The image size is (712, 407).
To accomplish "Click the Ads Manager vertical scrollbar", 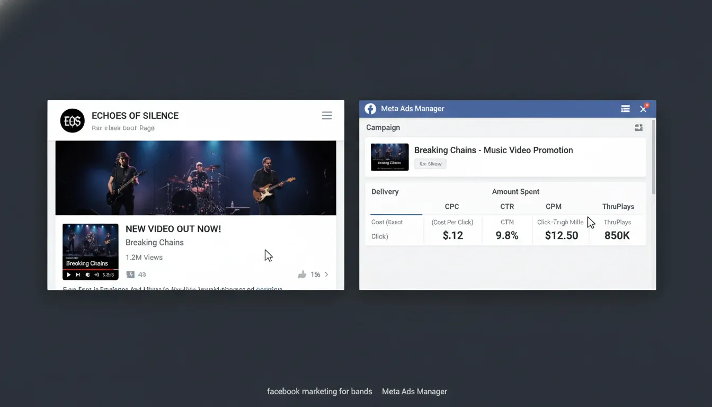I will click(653, 157).
